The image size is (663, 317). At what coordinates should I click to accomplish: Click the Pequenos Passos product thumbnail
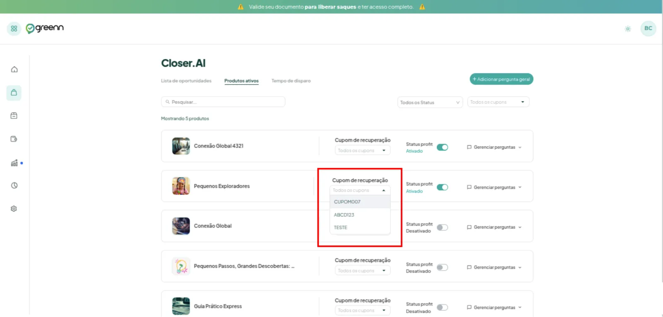click(181, 266)
